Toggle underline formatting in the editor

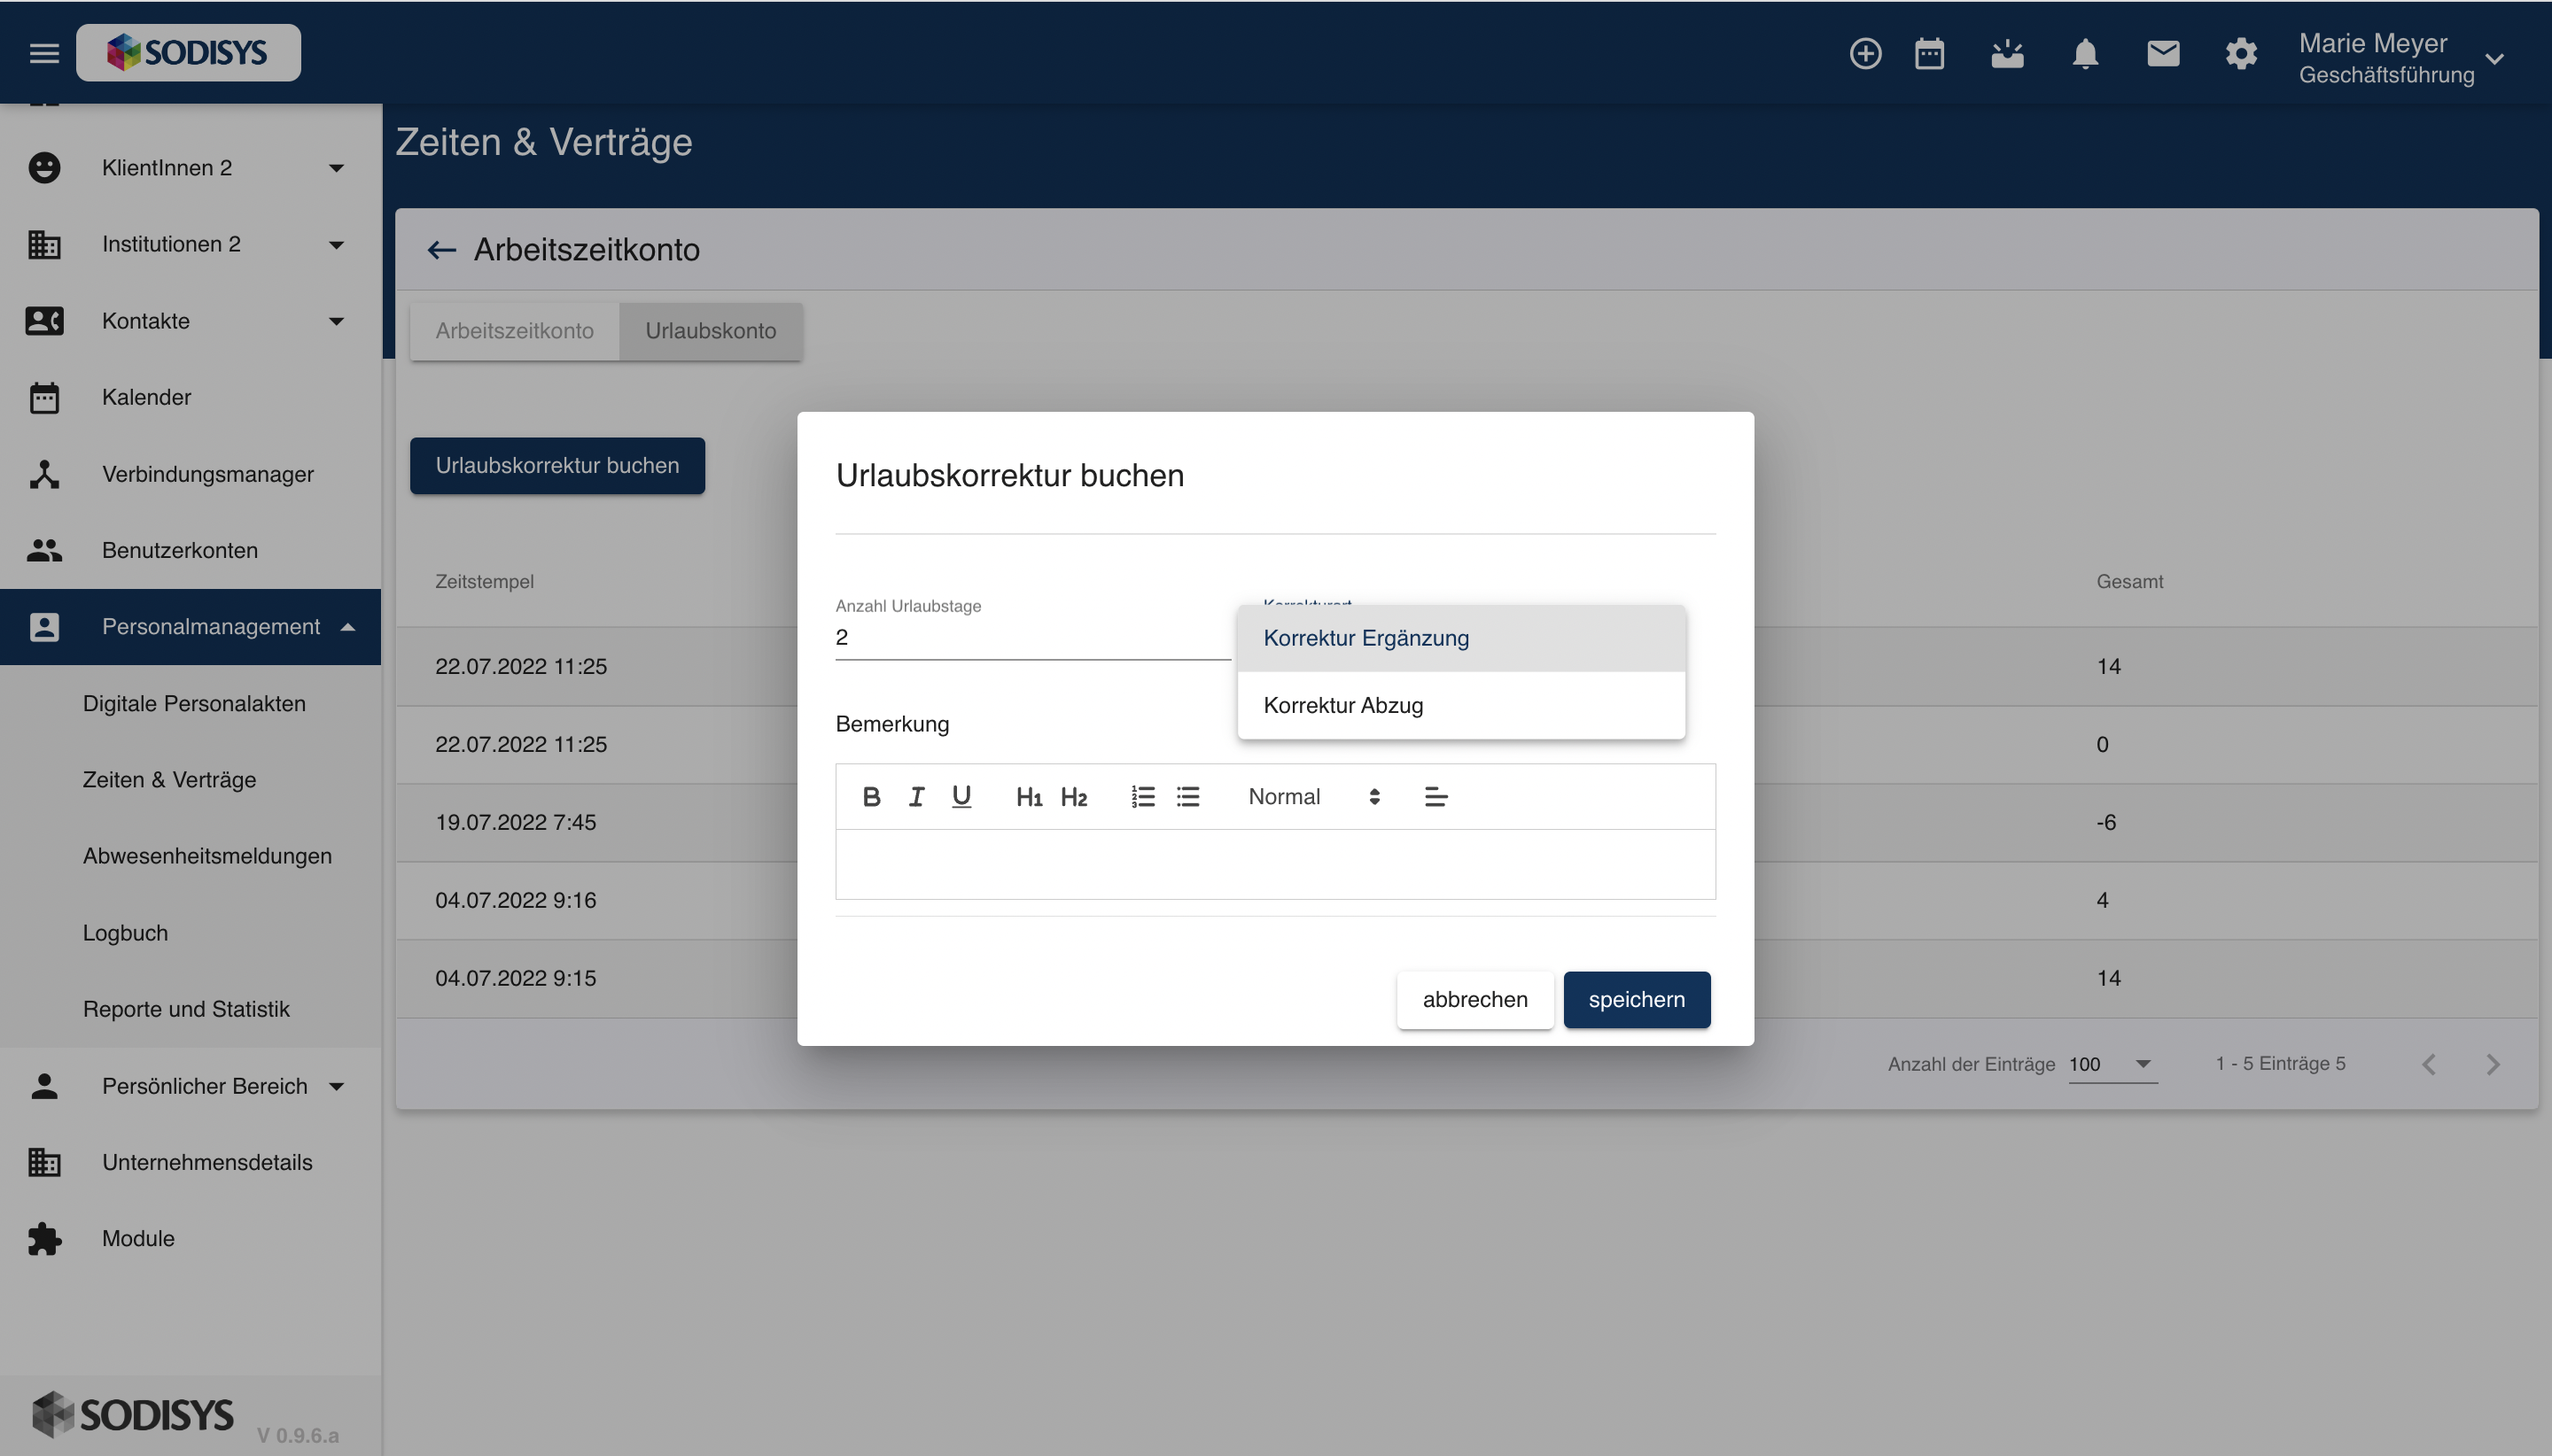coord(961,797)
